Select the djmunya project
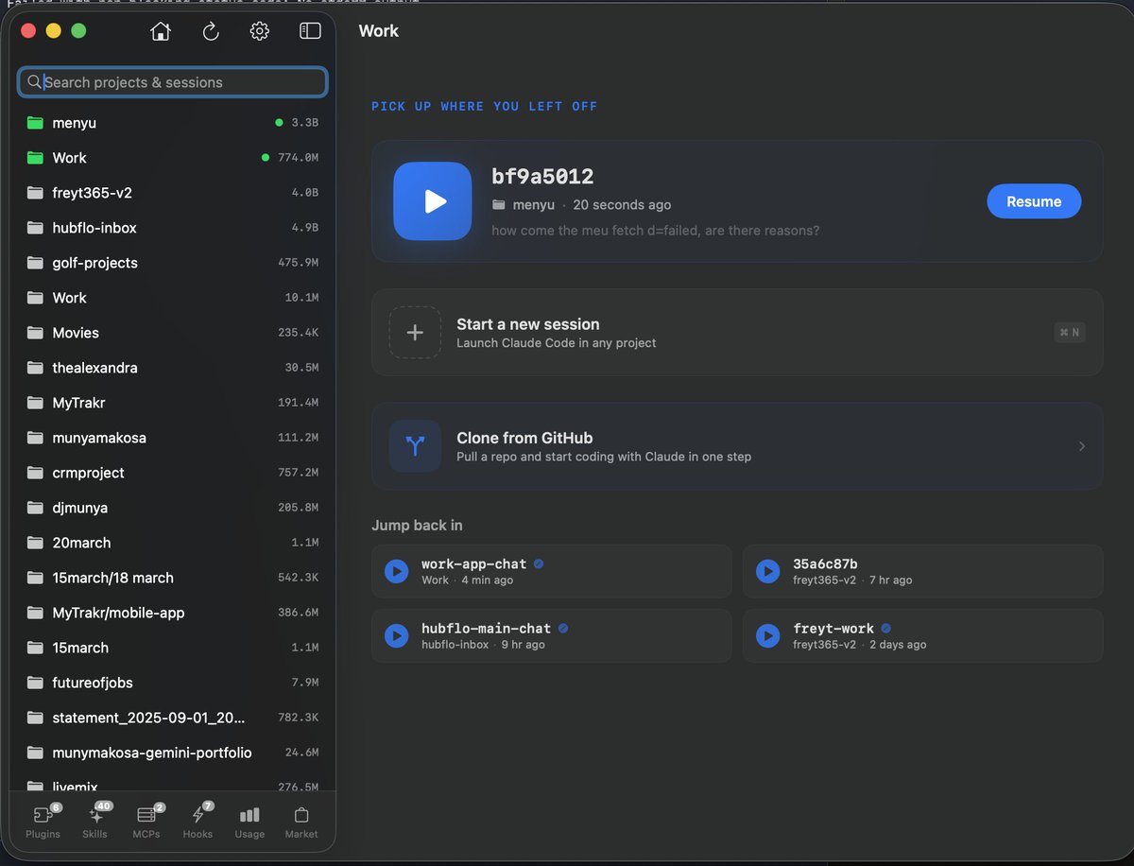The width and height of the screenshot is (1134, 866). [x=173, y=508]
